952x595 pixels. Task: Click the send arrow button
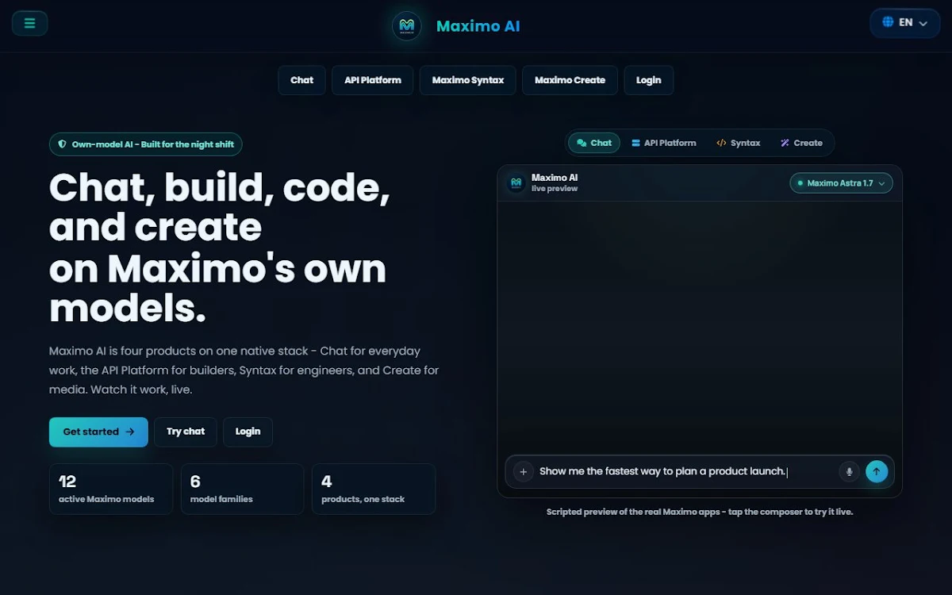pyautogui.click(x=877, y=471)
